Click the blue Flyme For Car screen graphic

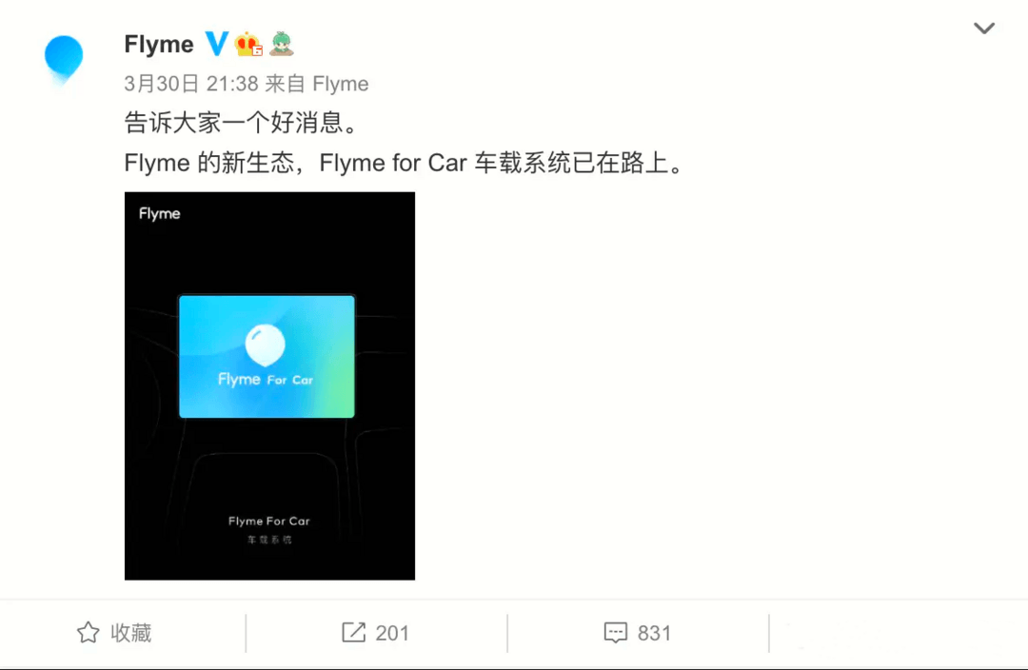pos(267,356)
